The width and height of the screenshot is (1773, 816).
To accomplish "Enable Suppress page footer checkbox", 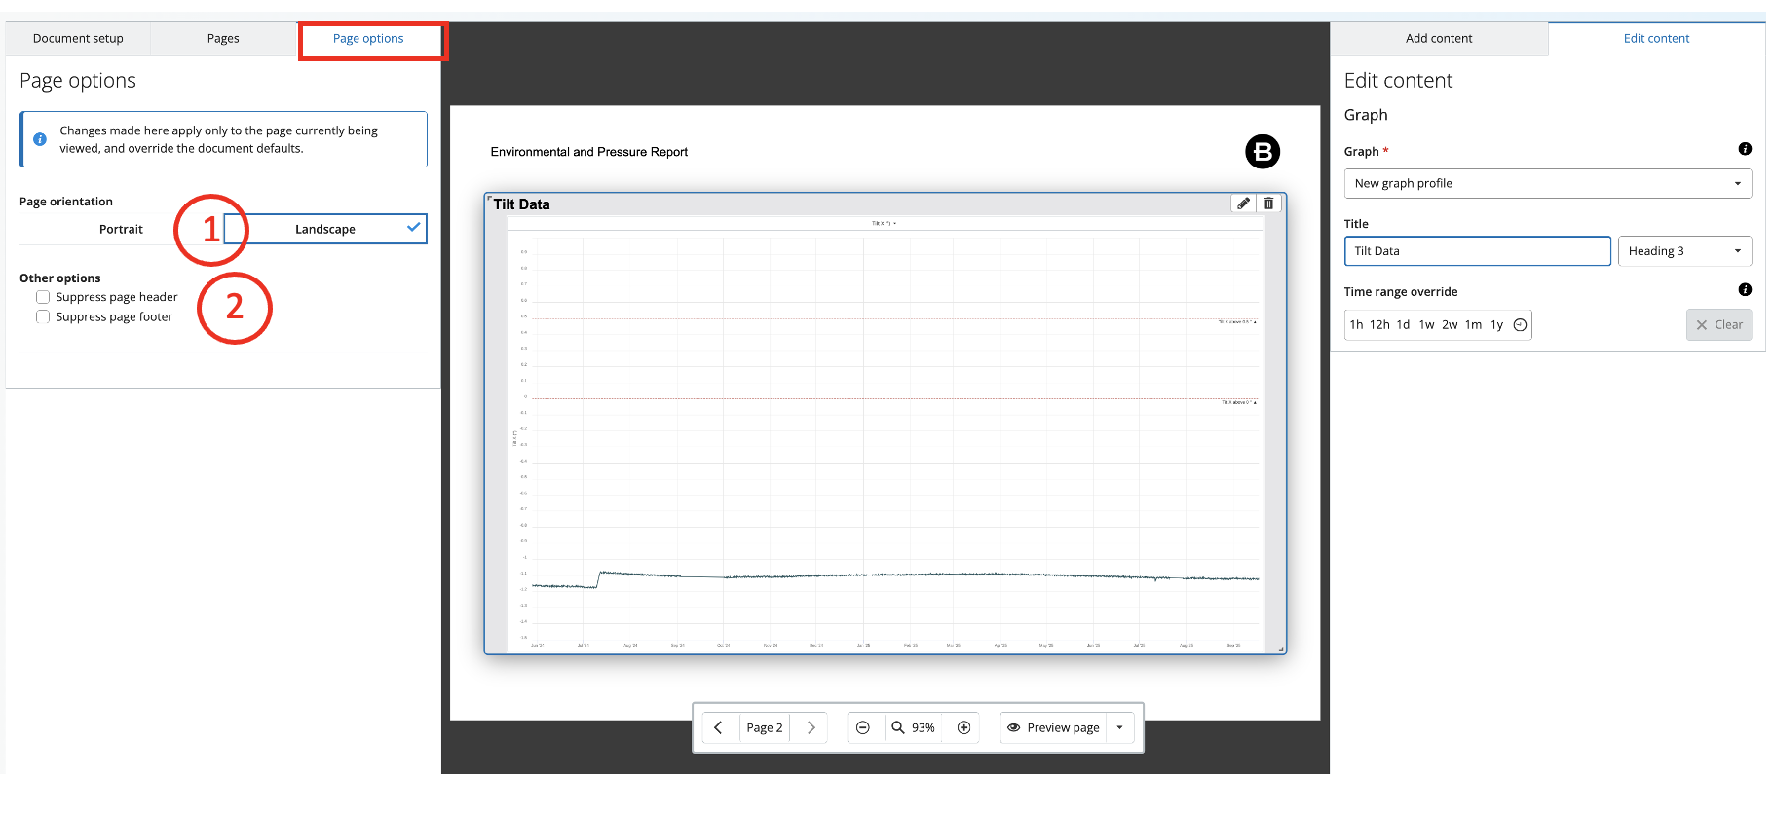I will (x=43, y=316).
